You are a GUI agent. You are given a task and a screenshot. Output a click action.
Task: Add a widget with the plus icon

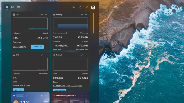[74, 7]
